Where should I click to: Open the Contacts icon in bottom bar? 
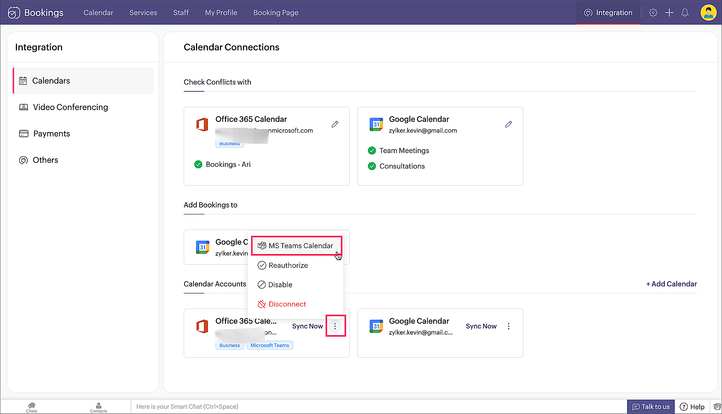click(x=99, y=407)
